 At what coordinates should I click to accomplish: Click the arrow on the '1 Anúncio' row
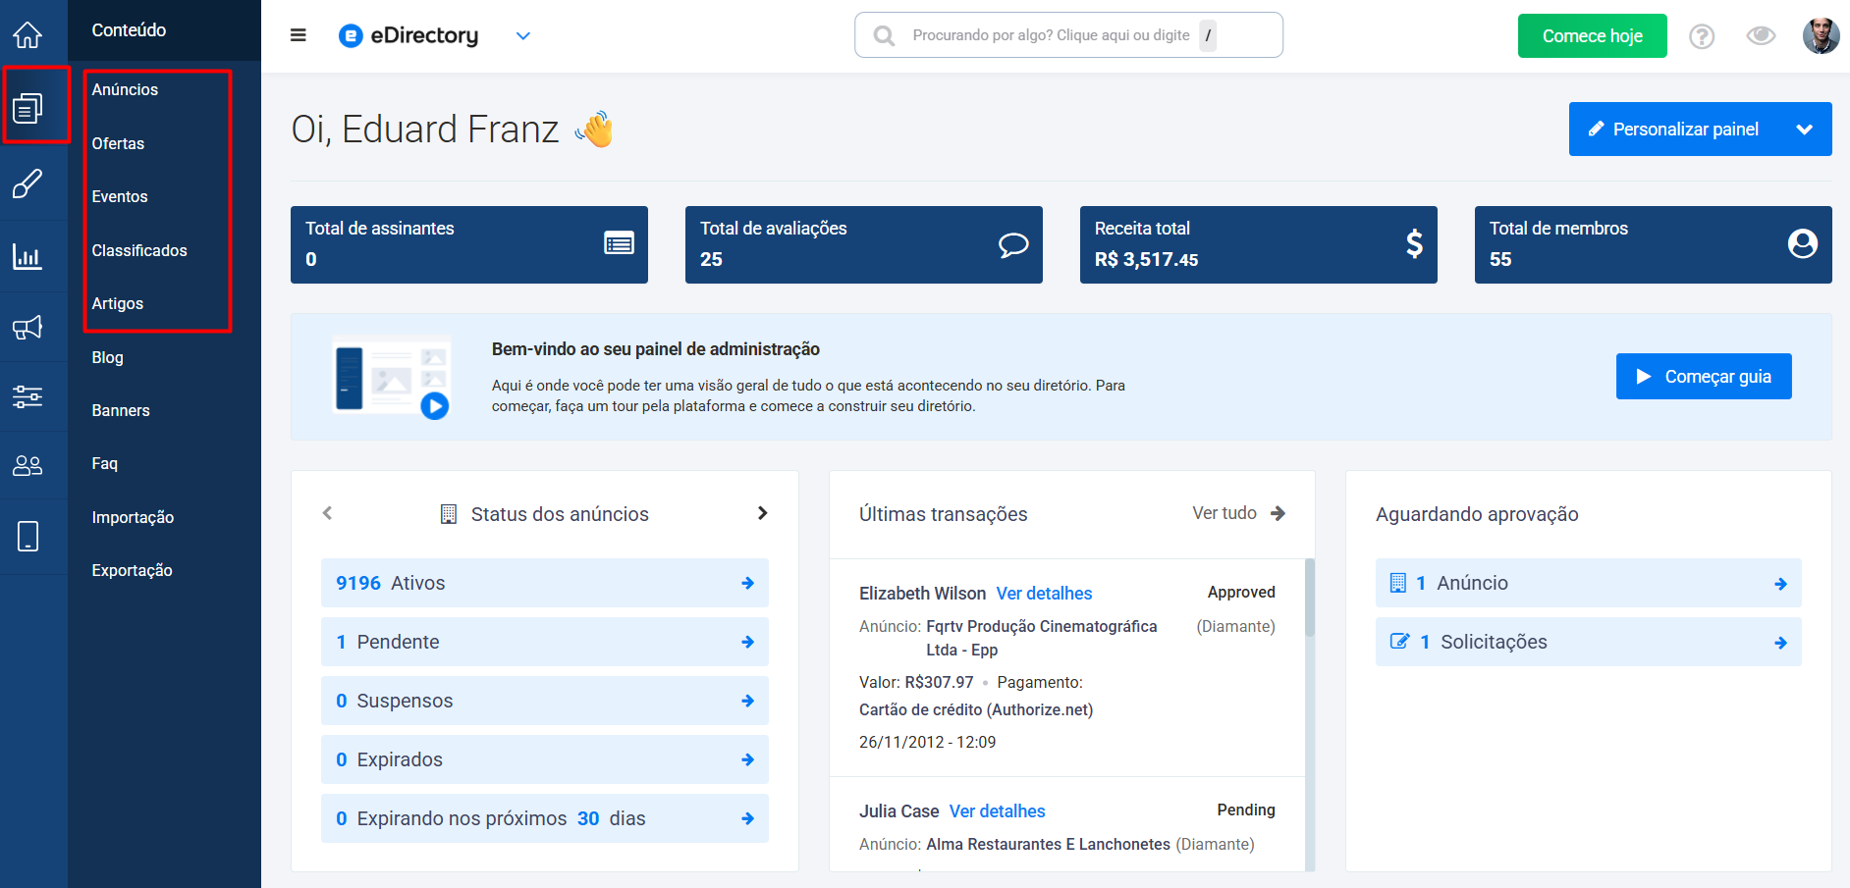pos(1780,584)
